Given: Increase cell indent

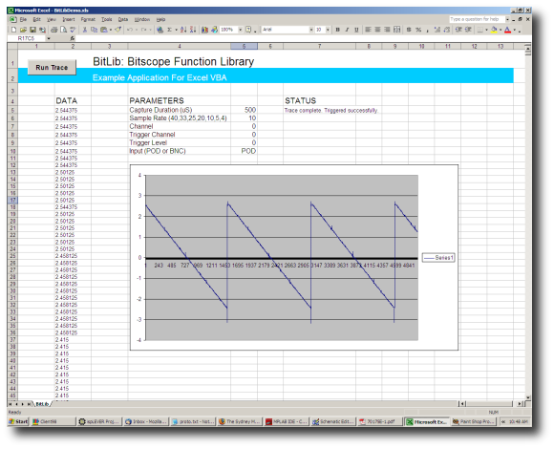Looking at the screenshot, I should point(468,30).
